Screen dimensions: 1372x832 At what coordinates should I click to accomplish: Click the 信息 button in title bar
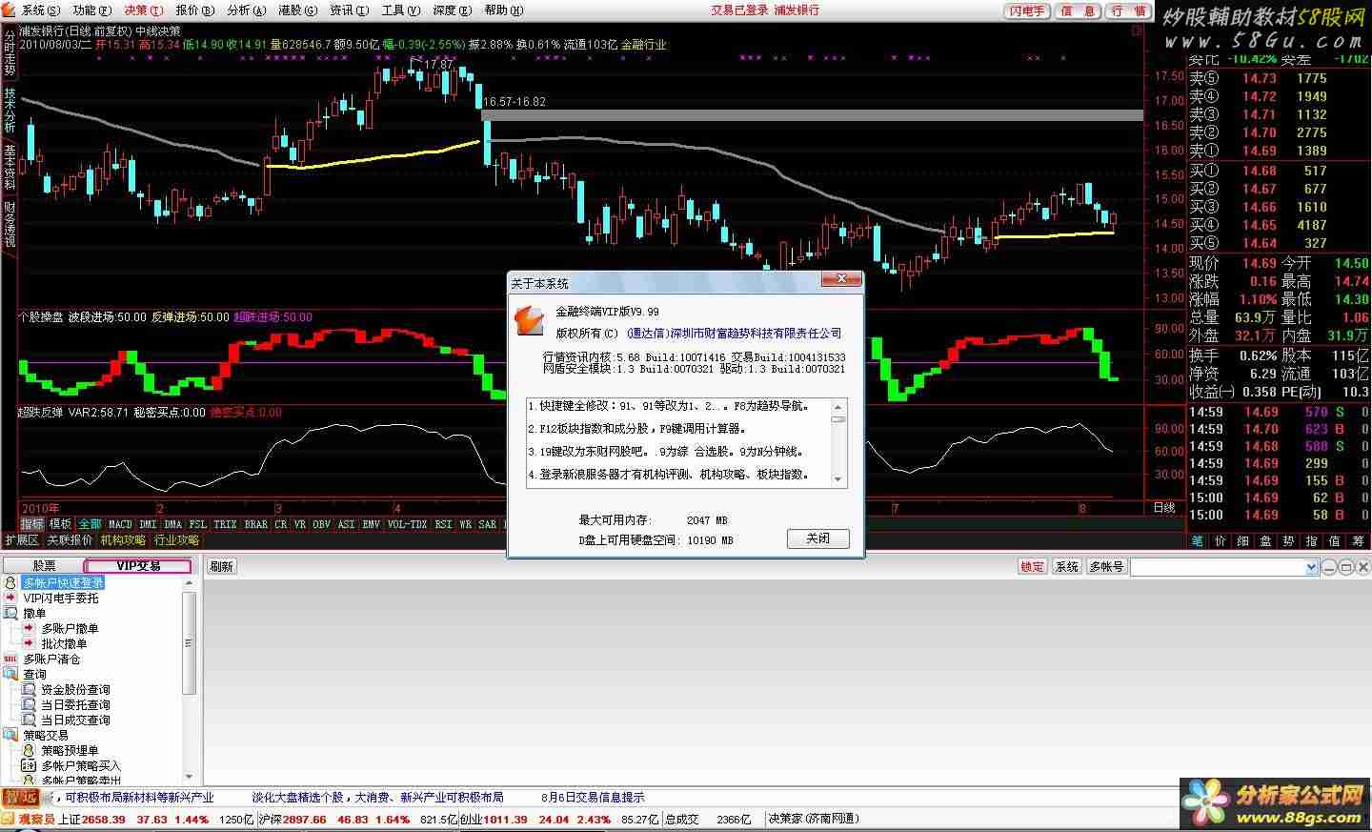tap(1078, 11)
